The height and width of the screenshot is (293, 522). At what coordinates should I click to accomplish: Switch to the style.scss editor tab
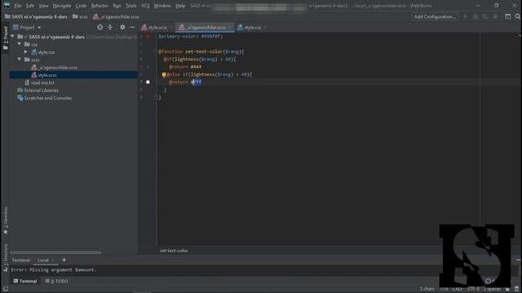pyautogui.click(x=157, y=28)
